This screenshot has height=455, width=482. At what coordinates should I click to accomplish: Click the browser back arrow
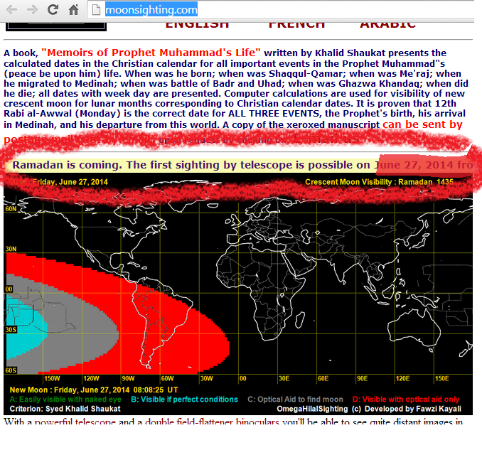pyautogui.click(x=11, y=10)
